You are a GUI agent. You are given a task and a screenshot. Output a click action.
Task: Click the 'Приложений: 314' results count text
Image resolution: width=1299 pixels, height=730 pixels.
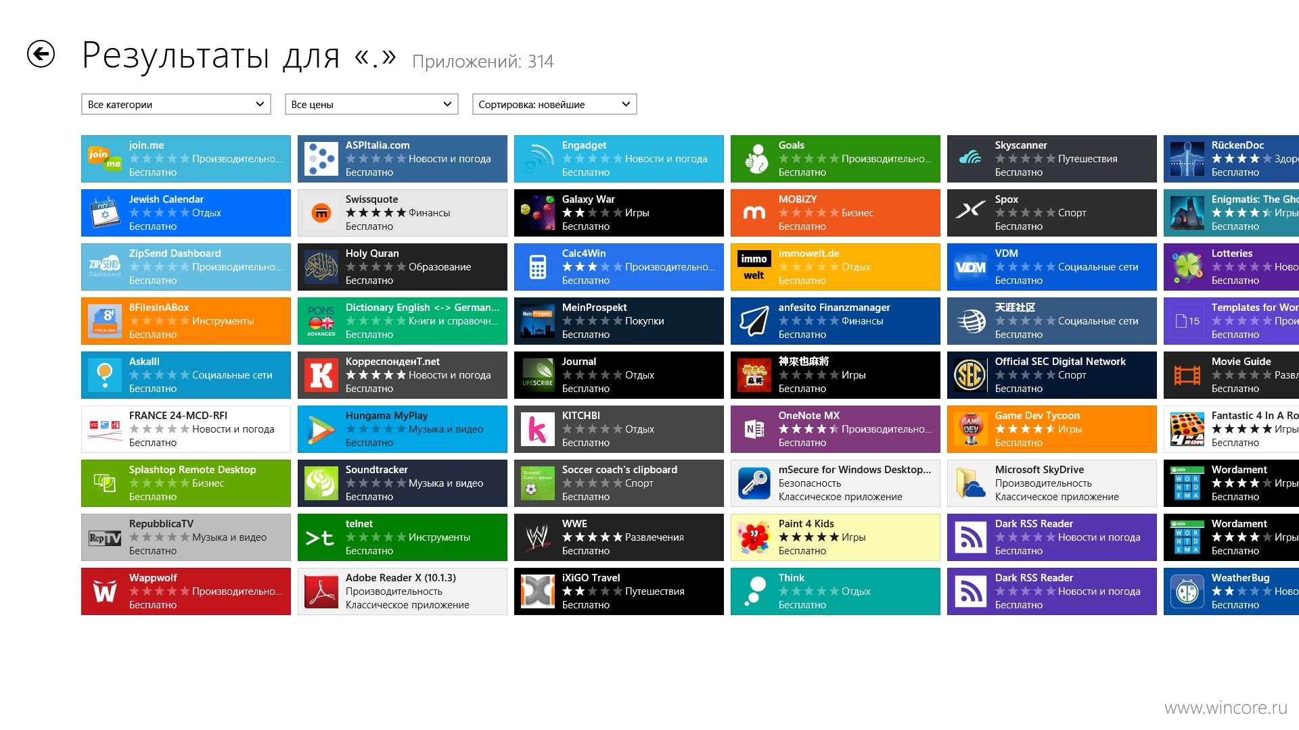(x=482, y=62)
